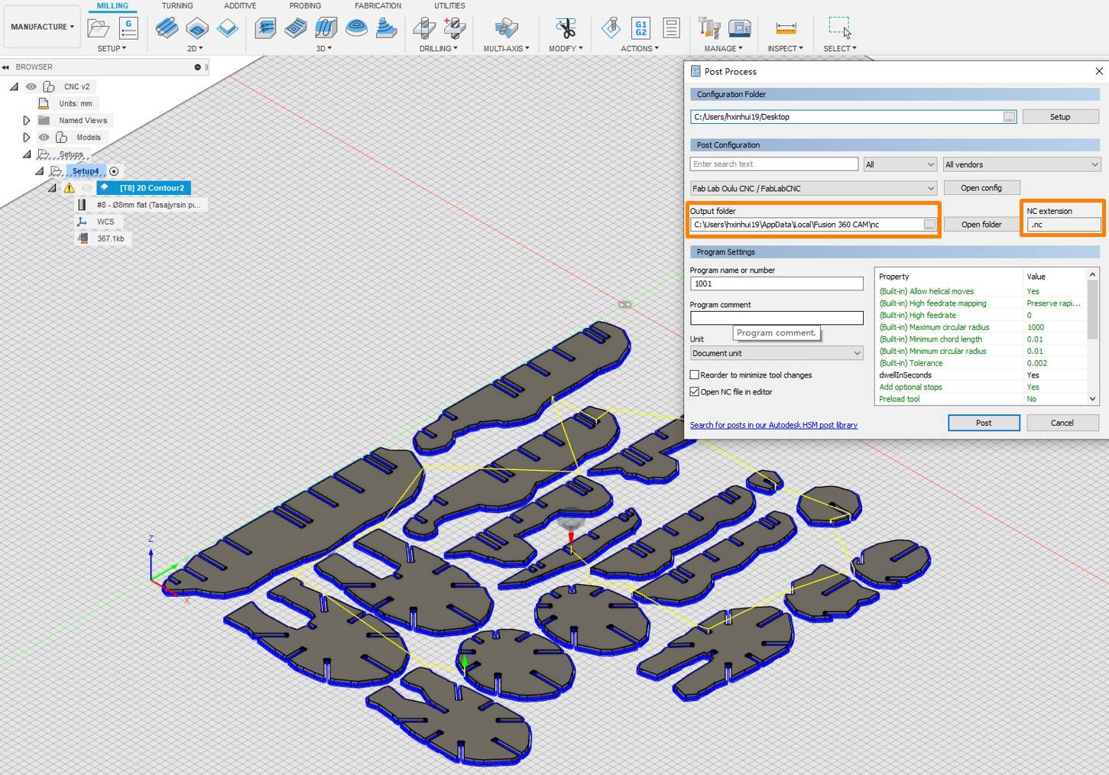Screen dimensions: 1109x775
Task: Select the [T8] 2D Contour2 operation
Action: (144, 188)
